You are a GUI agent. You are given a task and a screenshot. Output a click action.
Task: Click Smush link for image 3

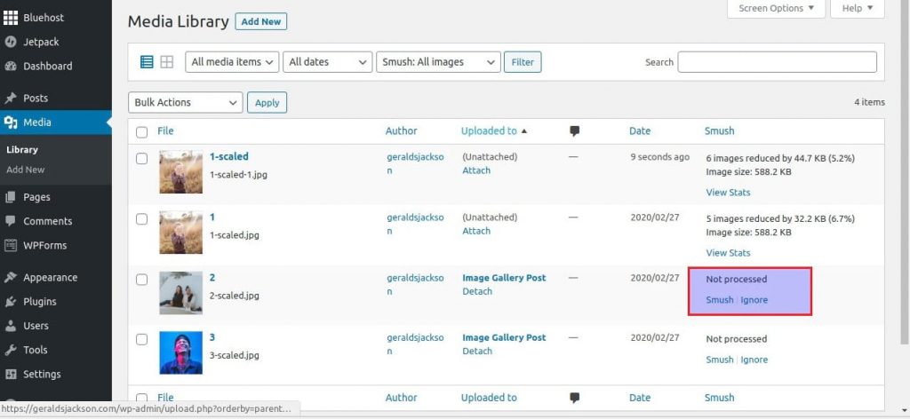coord(720,360)
